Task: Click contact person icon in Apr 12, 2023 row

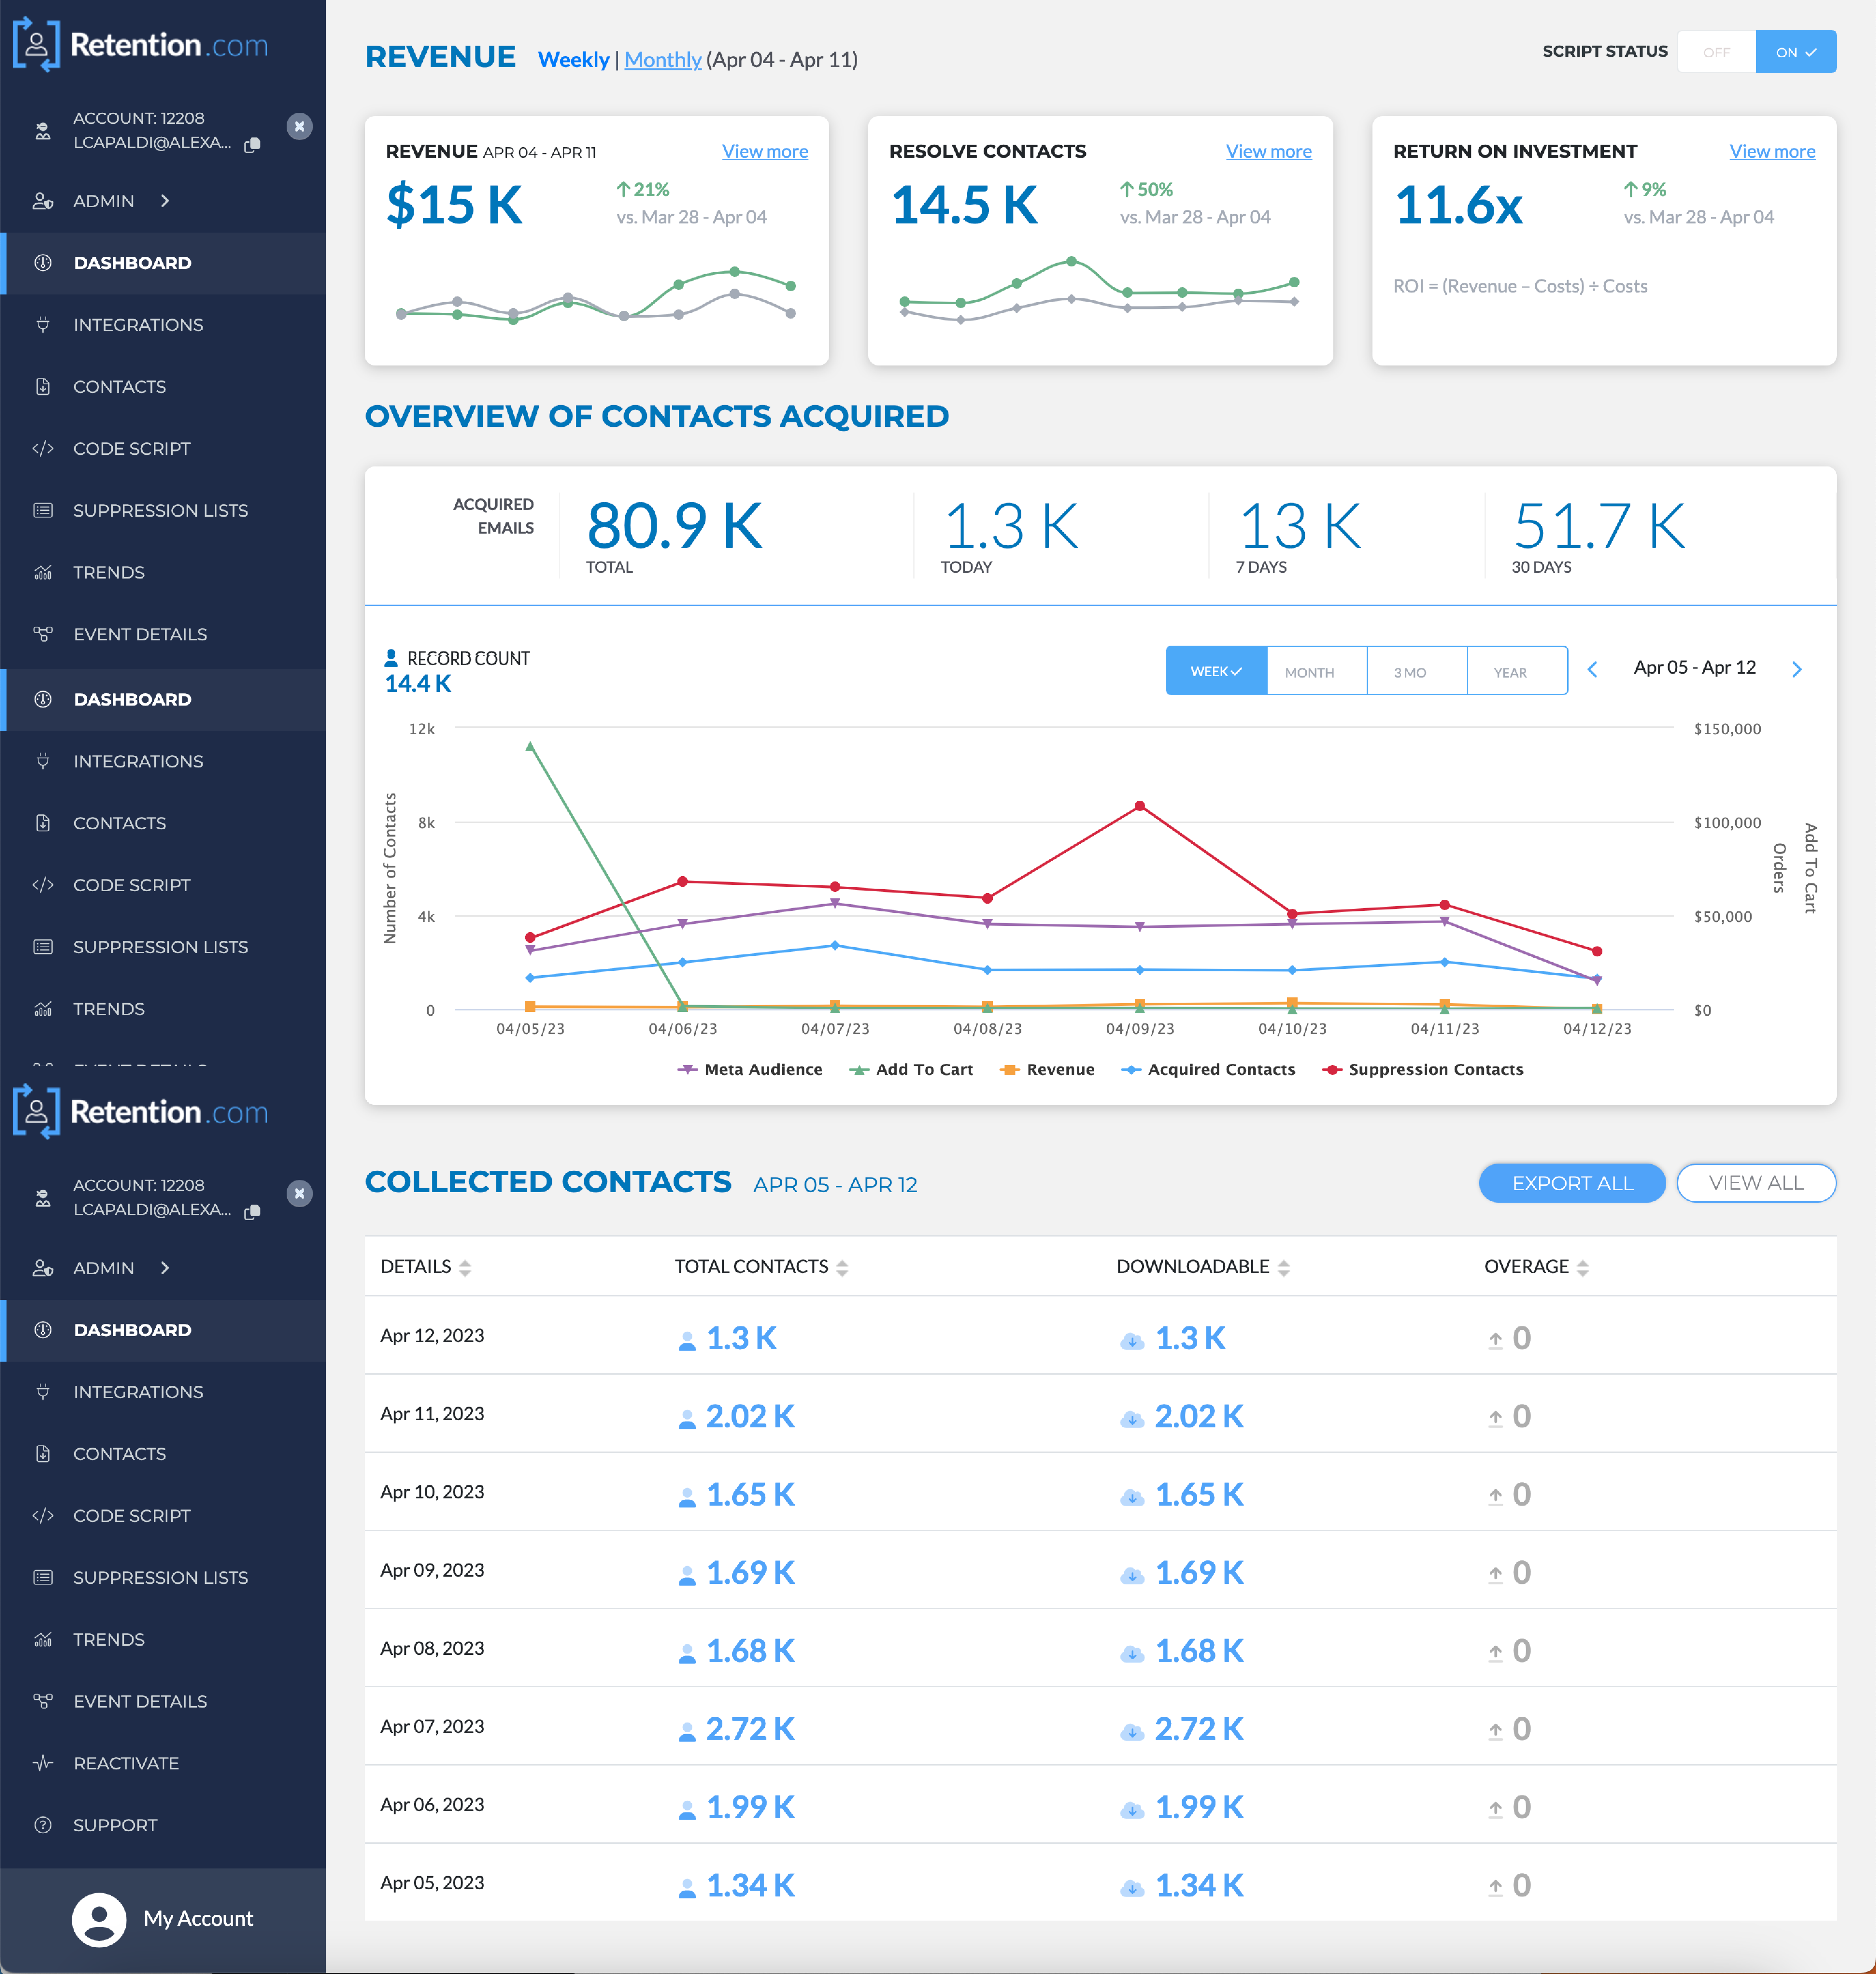Action: (x=687, y=1341)
